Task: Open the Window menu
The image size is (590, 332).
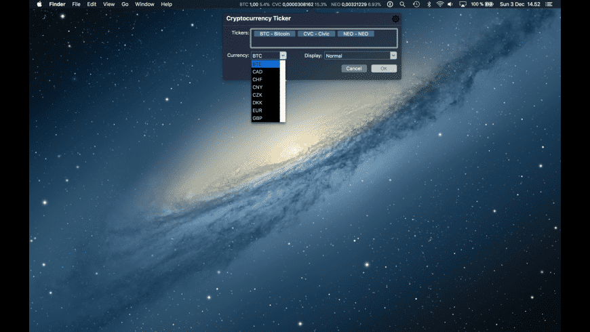Action: (144, 4)
